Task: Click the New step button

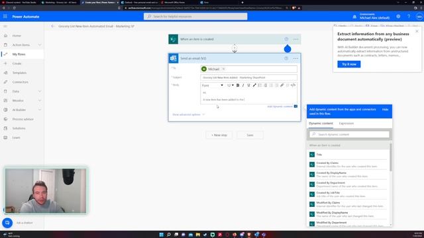Action: [219, 135]
